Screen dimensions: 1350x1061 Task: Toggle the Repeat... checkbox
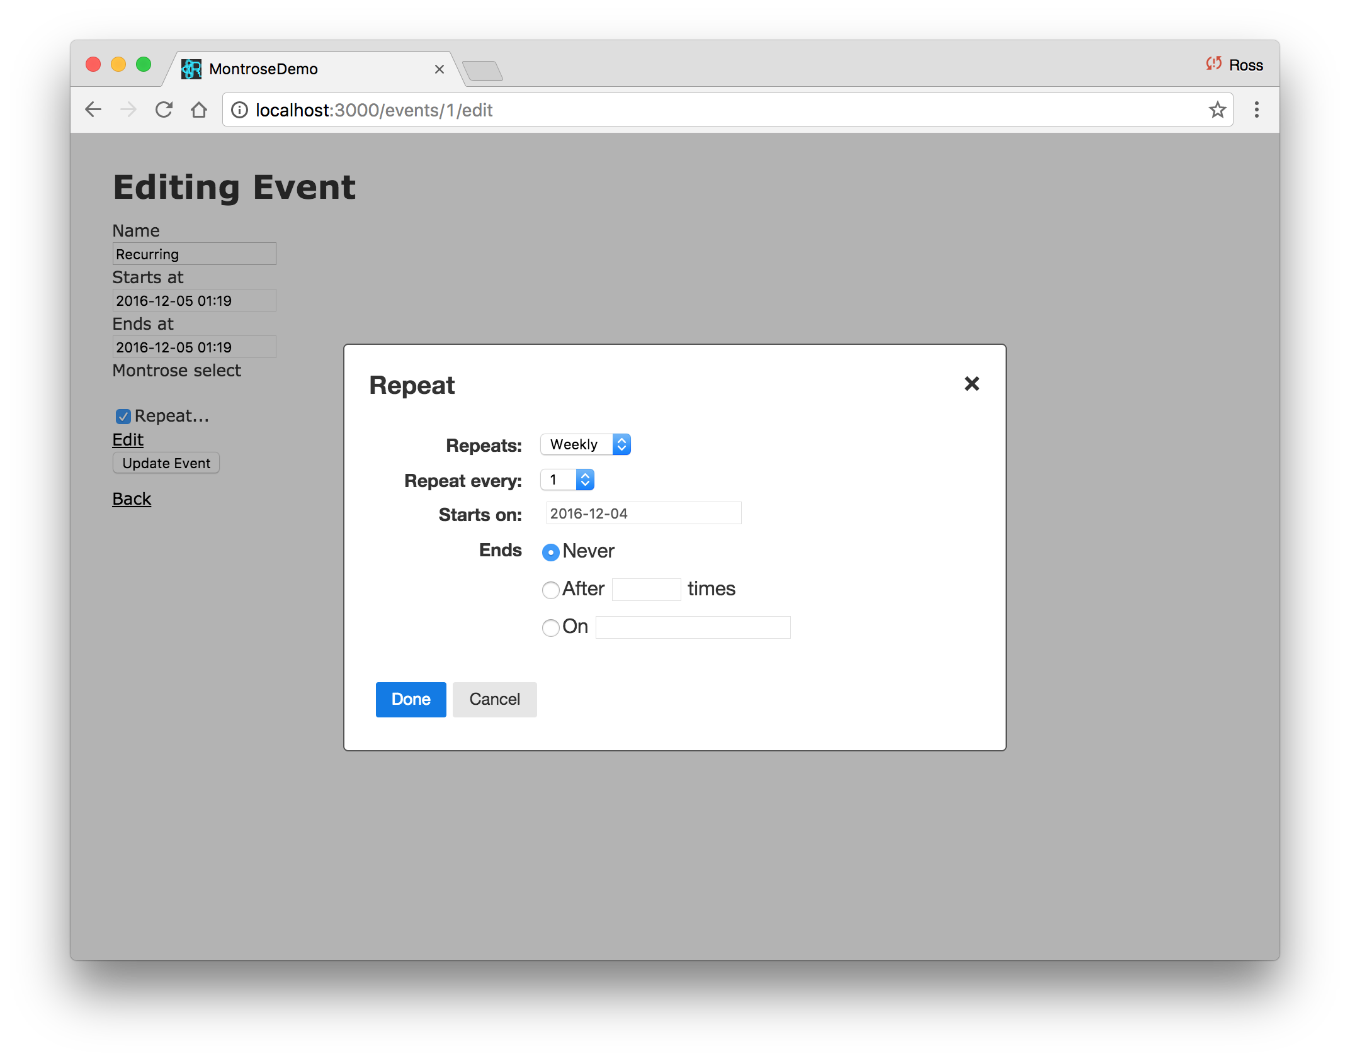coord(123,417)
